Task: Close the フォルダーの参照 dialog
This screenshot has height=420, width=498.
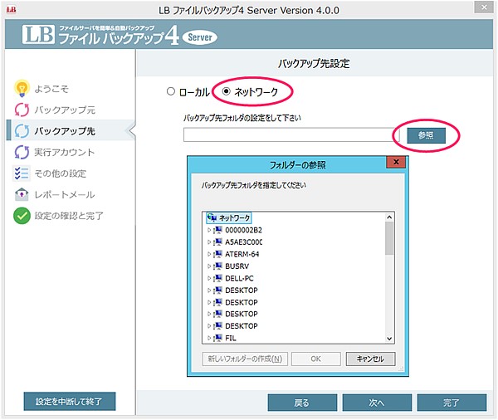Action: click(396, 162)
